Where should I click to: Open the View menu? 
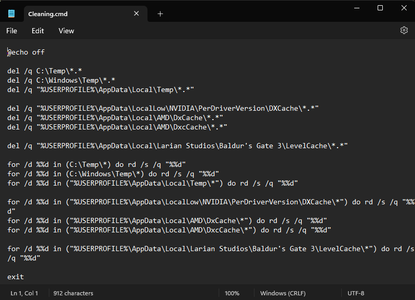[x=66, y=31]
